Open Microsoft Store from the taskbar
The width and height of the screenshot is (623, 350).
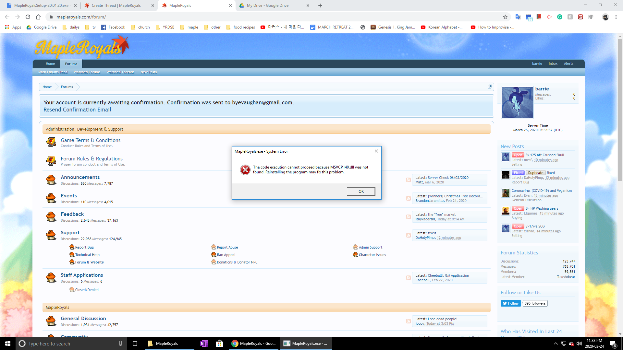coord(219,344)
